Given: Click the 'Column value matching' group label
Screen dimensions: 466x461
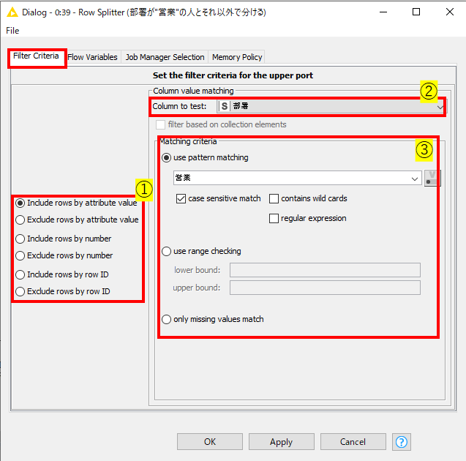Looking at the screenshot, I should 193,91.
